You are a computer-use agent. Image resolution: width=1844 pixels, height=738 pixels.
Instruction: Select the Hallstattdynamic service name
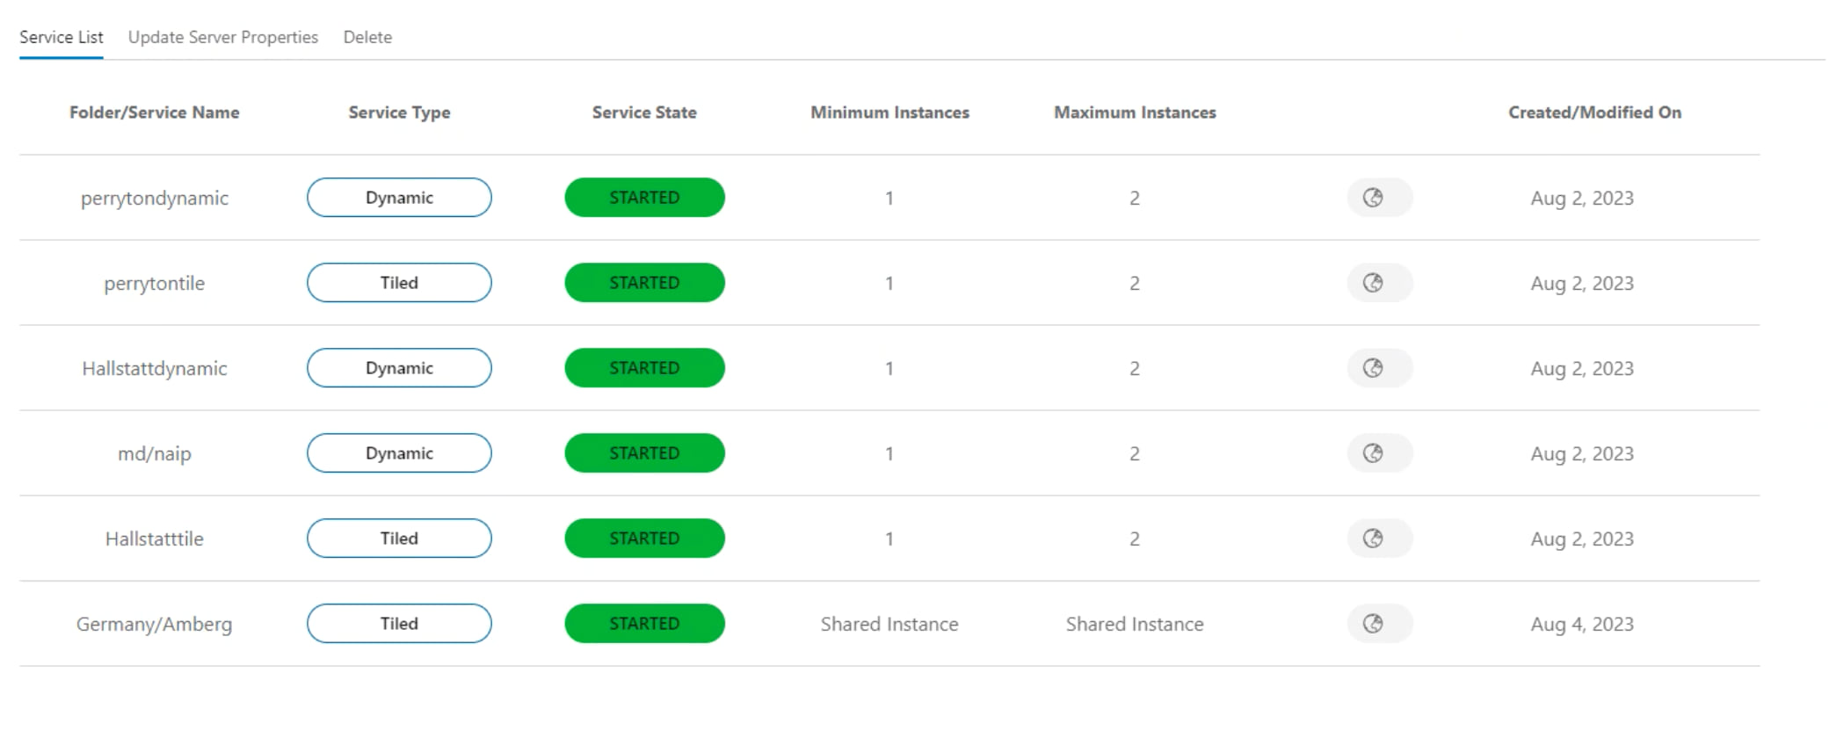pos(155,368)
